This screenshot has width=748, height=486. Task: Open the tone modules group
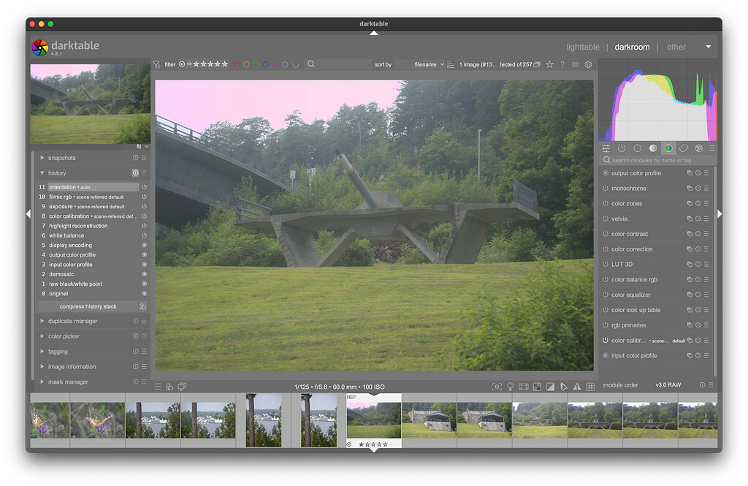point(652,148)
